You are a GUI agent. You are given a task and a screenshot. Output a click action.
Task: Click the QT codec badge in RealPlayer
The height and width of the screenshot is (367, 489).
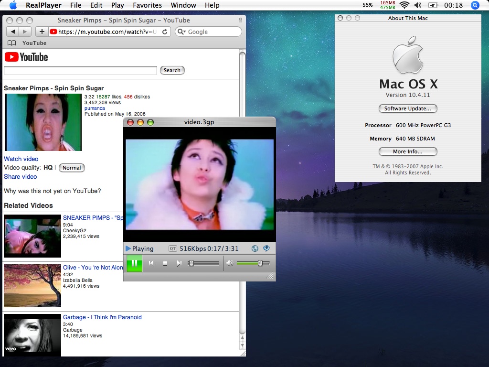point(173,248)
